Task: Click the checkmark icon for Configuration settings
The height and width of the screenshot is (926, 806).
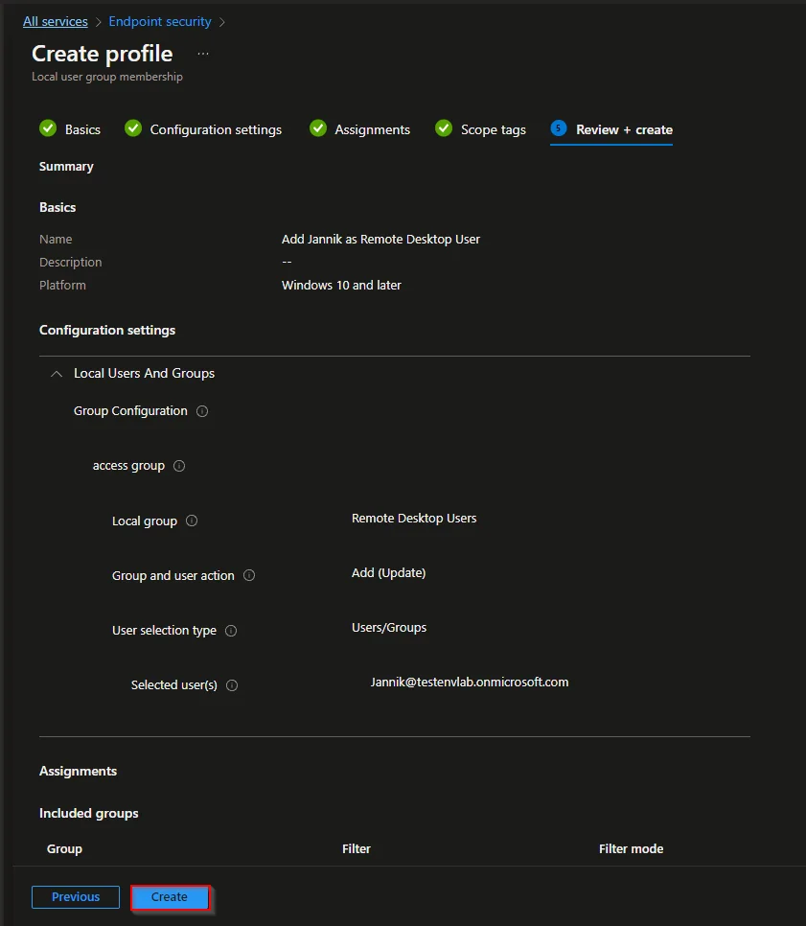Action: pos(133,128)
